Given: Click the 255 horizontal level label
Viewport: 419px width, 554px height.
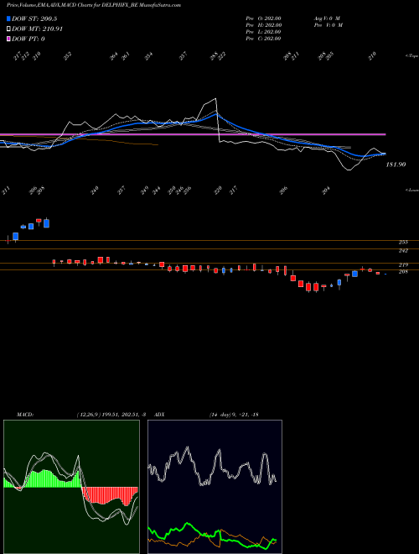Looking at the screenshot, I should 403,242.
